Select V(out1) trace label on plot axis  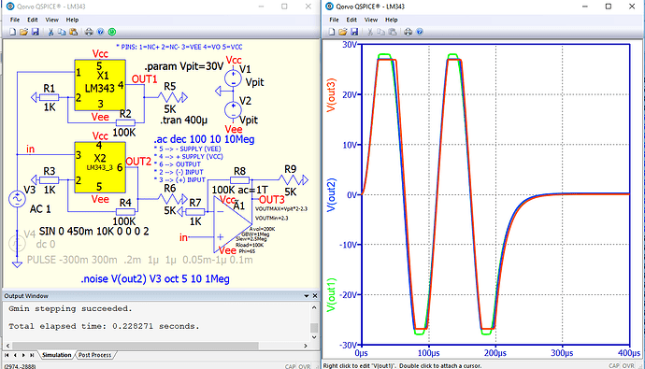[331, 295]
